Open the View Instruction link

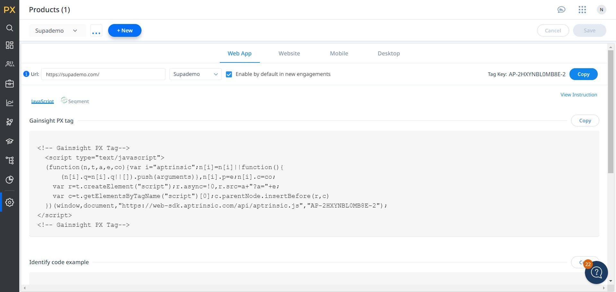pyautogui.click(x=578, y=95)
